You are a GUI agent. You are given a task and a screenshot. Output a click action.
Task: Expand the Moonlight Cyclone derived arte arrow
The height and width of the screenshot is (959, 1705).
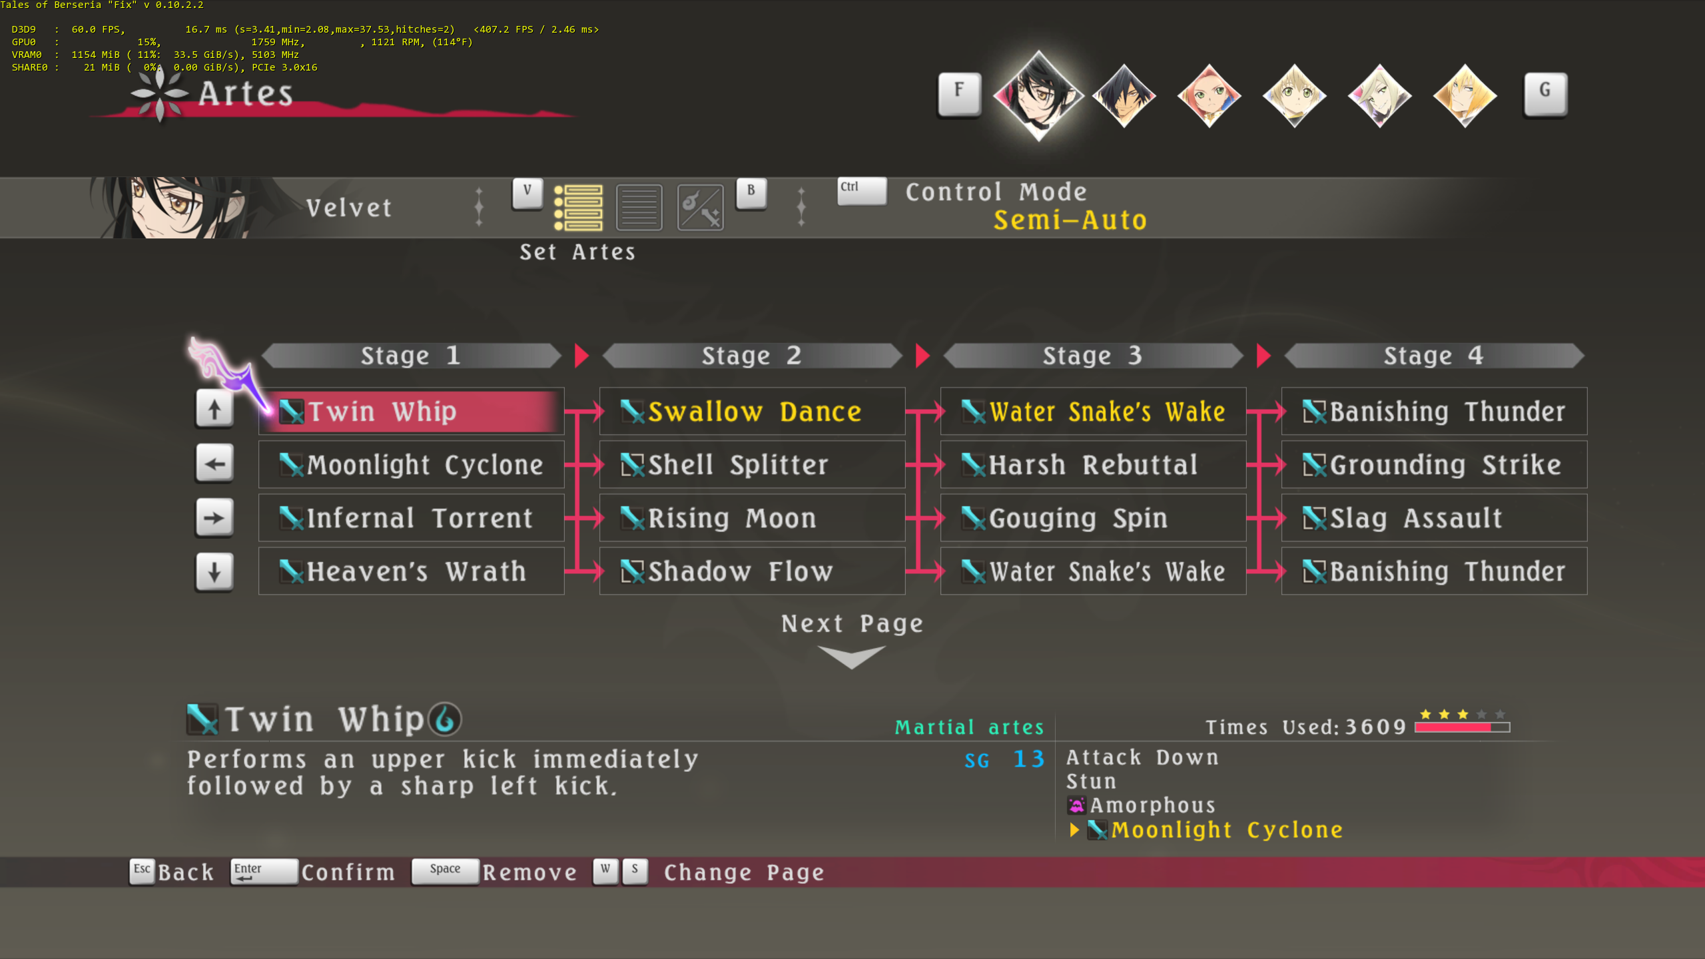[x=1074, y=830]
